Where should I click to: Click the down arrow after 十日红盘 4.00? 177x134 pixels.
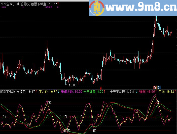[104, 92]
